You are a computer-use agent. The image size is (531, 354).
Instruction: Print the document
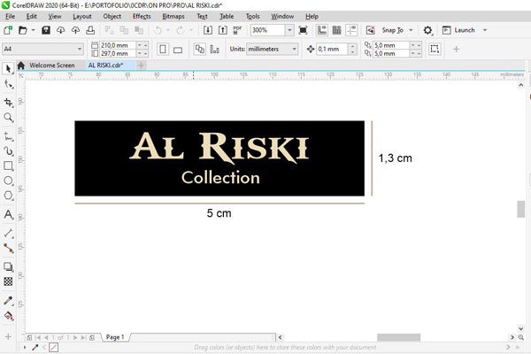click(x=90, y=30)
